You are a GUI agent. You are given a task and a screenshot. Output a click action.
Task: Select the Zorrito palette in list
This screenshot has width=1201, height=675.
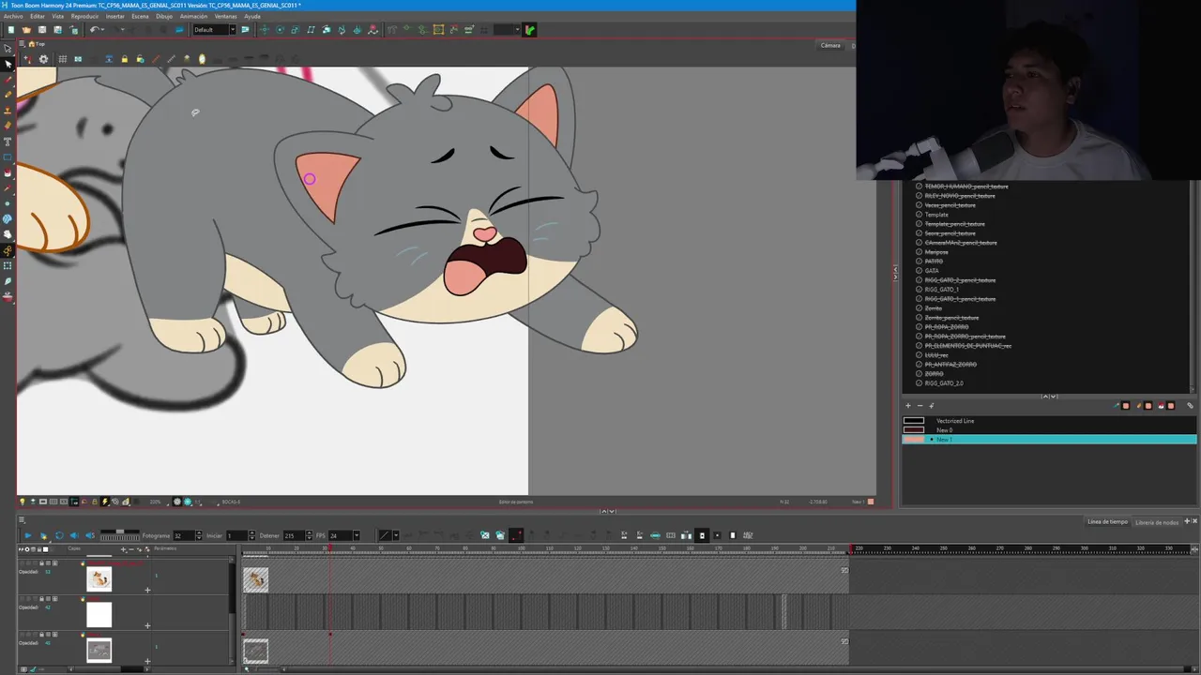pyautogui.click(x=934, y=308)
